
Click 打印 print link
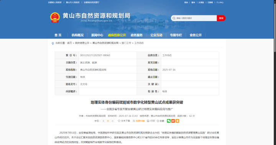point(151,121)
